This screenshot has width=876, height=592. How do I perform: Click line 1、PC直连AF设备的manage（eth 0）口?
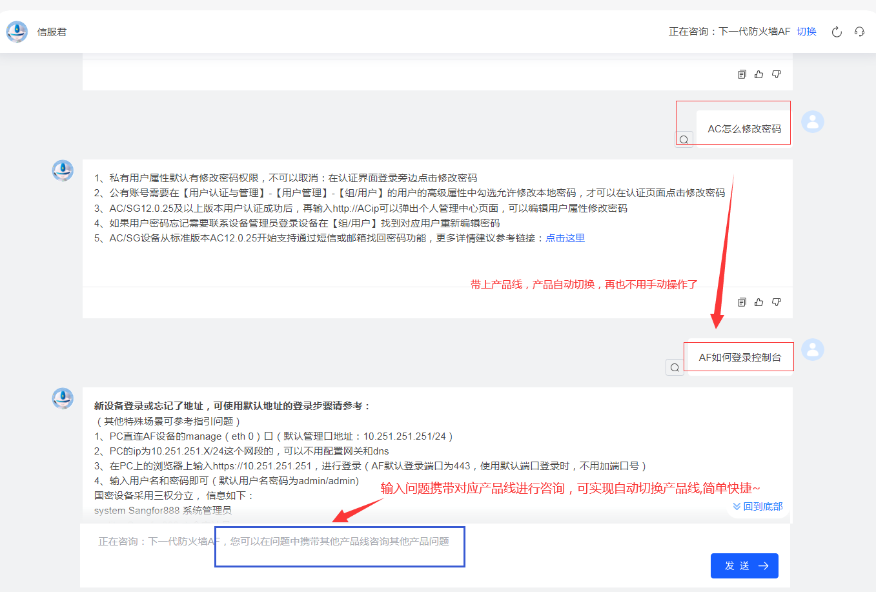coord(274,436)
